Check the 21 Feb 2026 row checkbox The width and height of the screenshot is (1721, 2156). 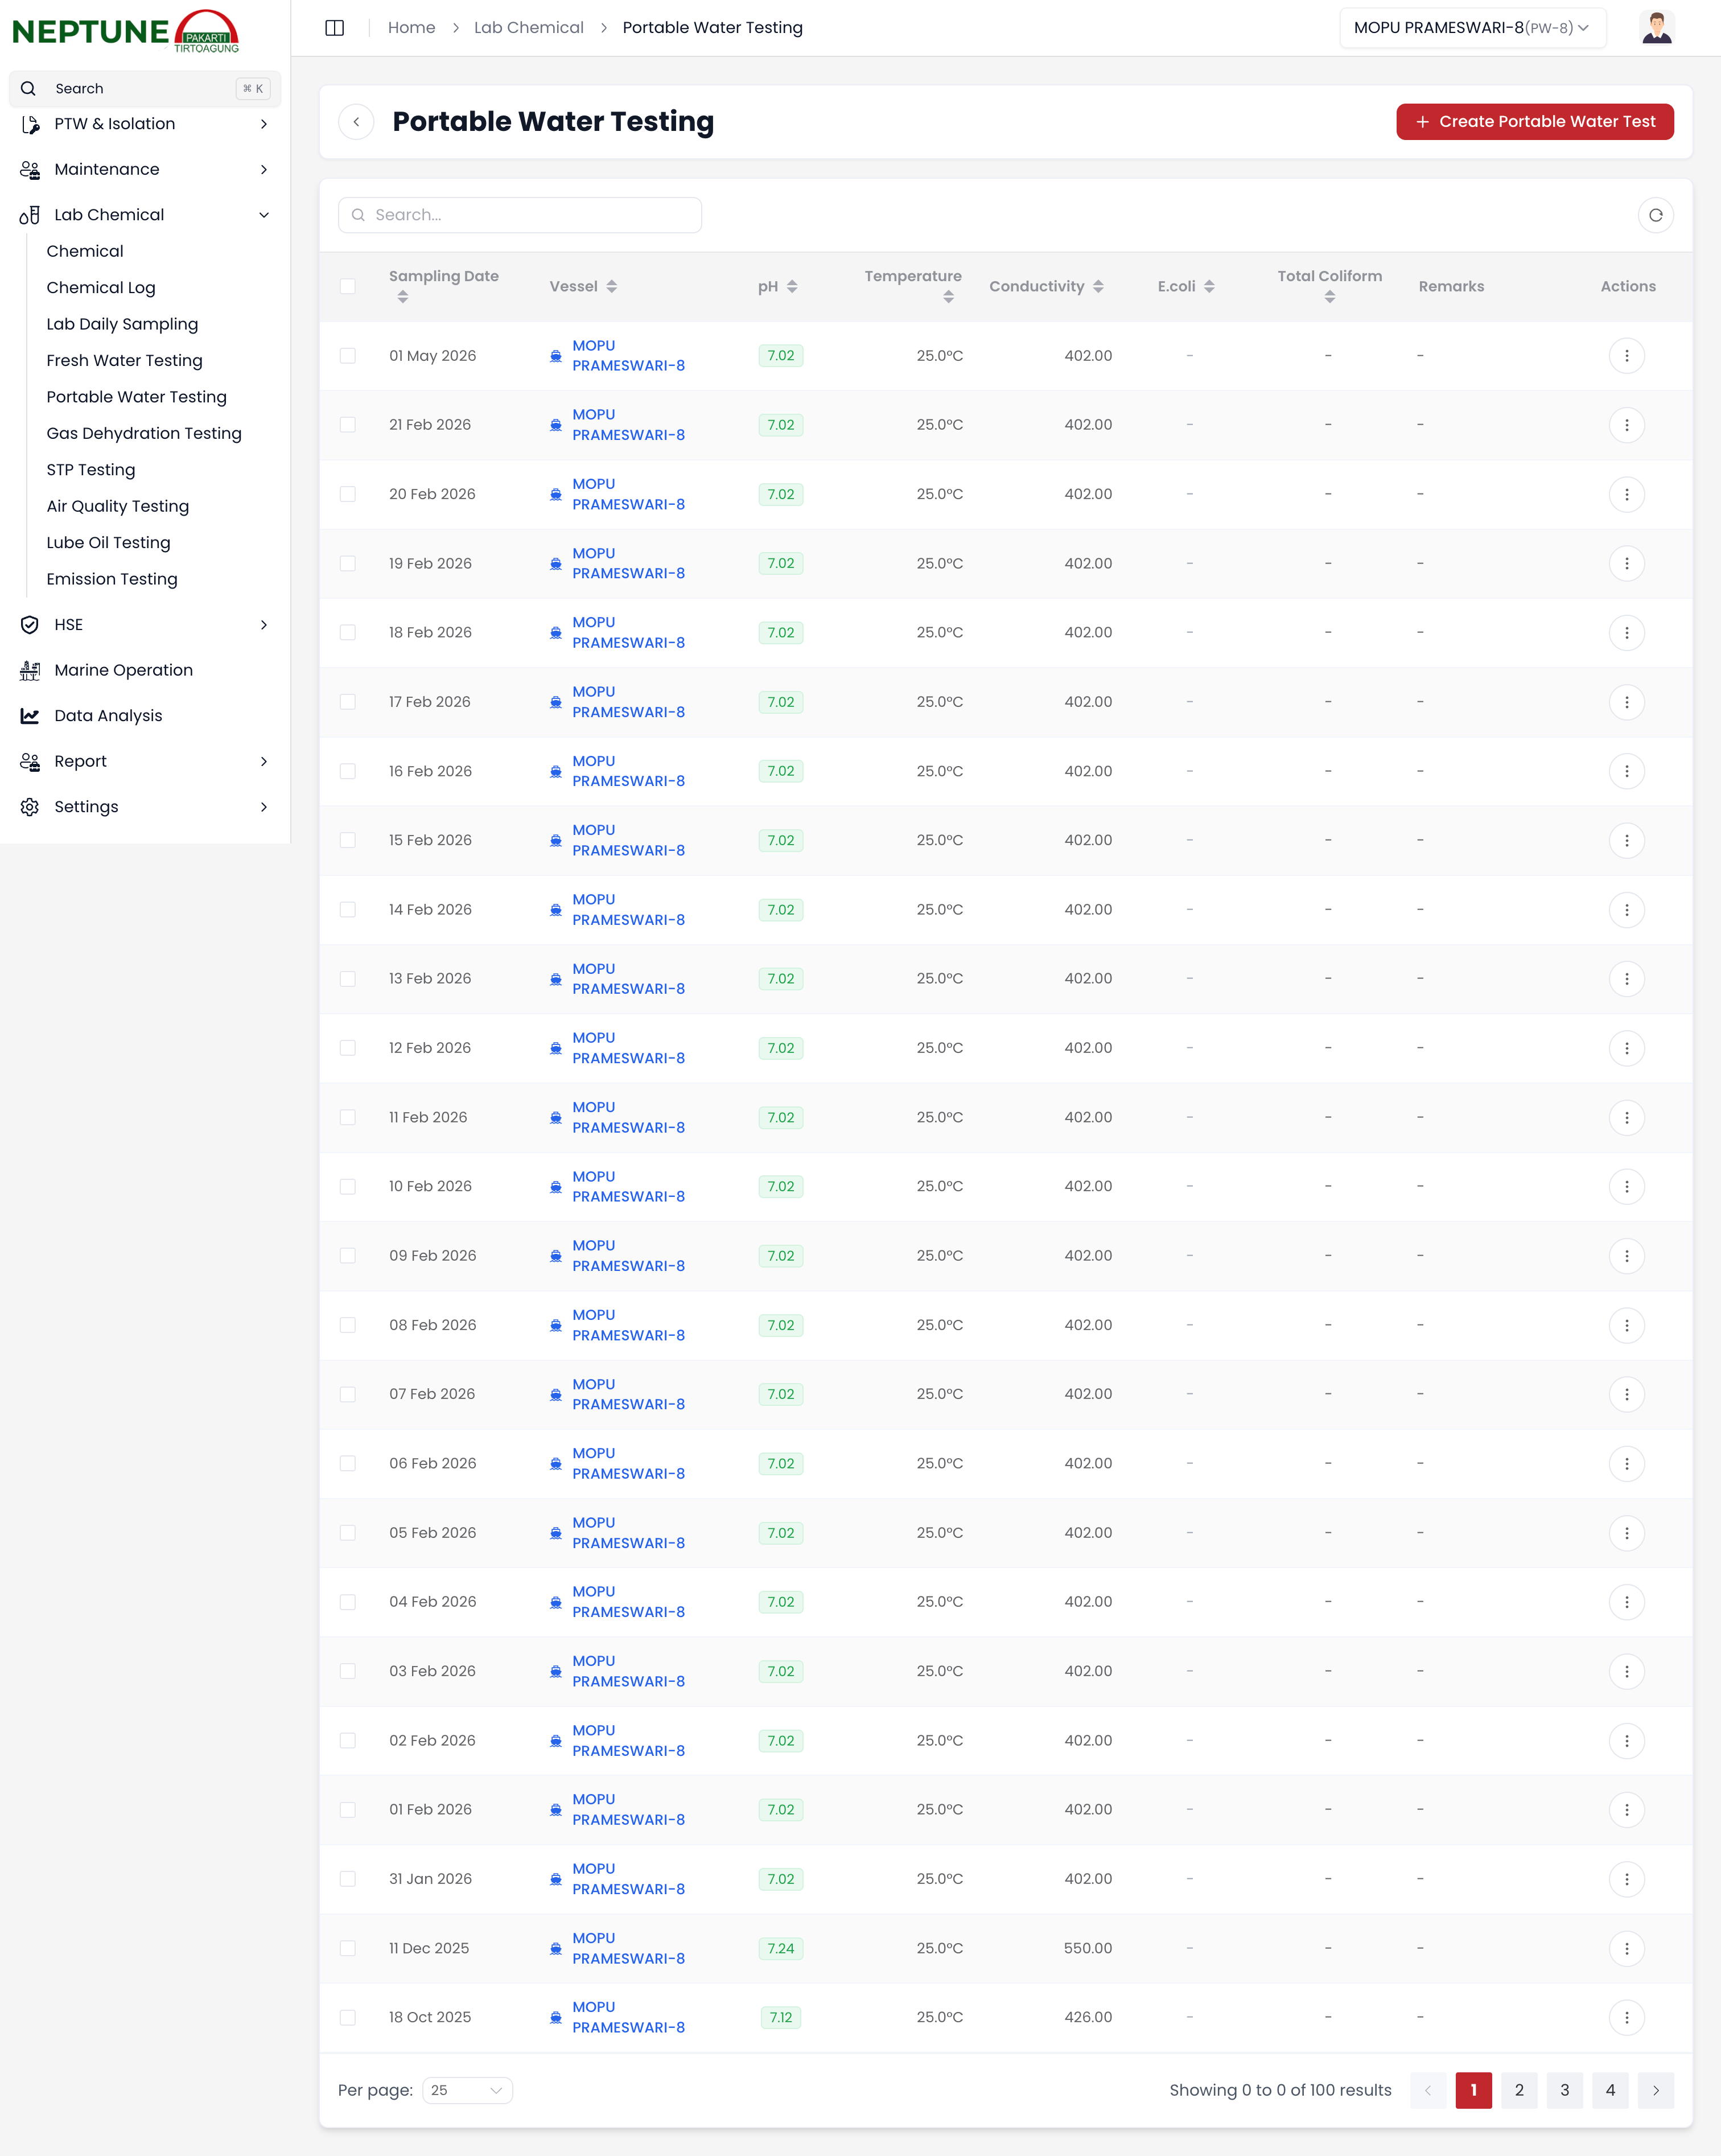(x=348, y=425)
